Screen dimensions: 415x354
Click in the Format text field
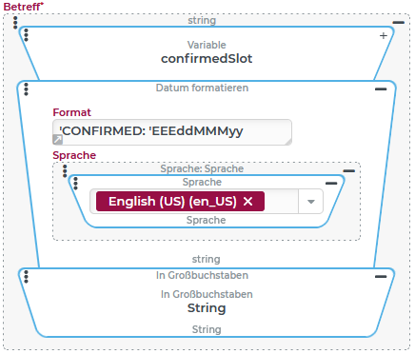click(x=172, y=132)
